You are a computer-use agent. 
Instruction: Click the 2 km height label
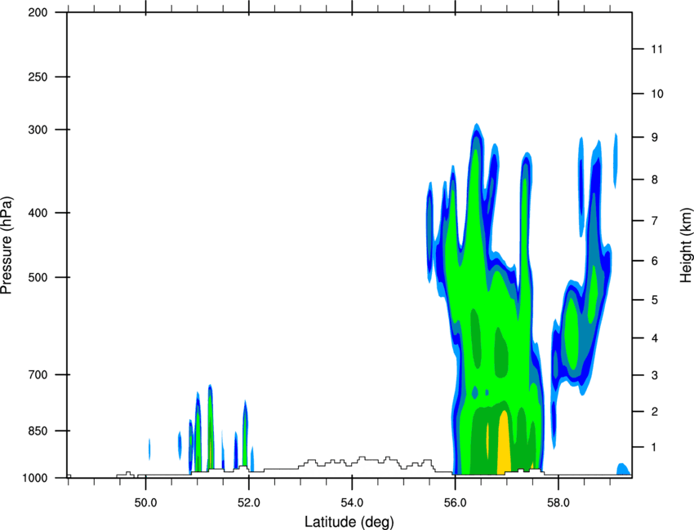point(655,412)
